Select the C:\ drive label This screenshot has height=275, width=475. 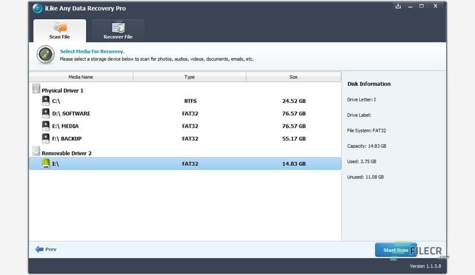[56, 101]
